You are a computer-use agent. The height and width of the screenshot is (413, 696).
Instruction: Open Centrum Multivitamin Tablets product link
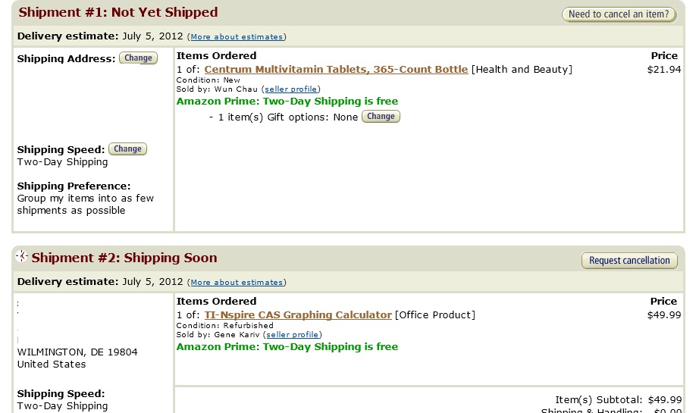click(336, 69)
